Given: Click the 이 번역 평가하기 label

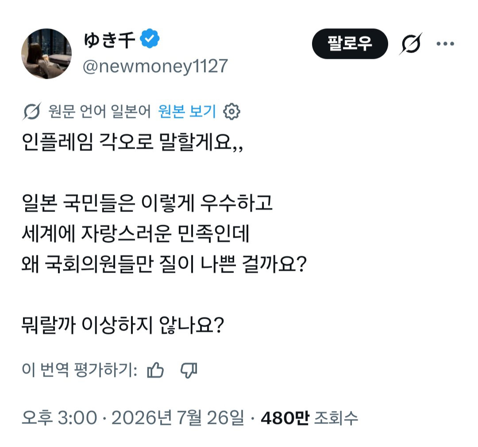Looking at the screenshot, I should tap(80, 370).
